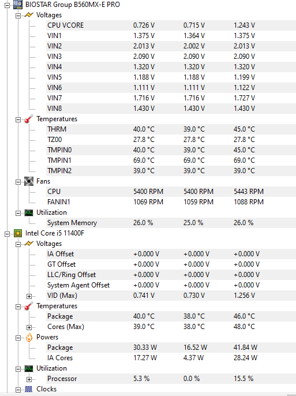Click the motherboard Temperatures thermometer icon
This screenshot has width=296, height=396.
point(29,119)
